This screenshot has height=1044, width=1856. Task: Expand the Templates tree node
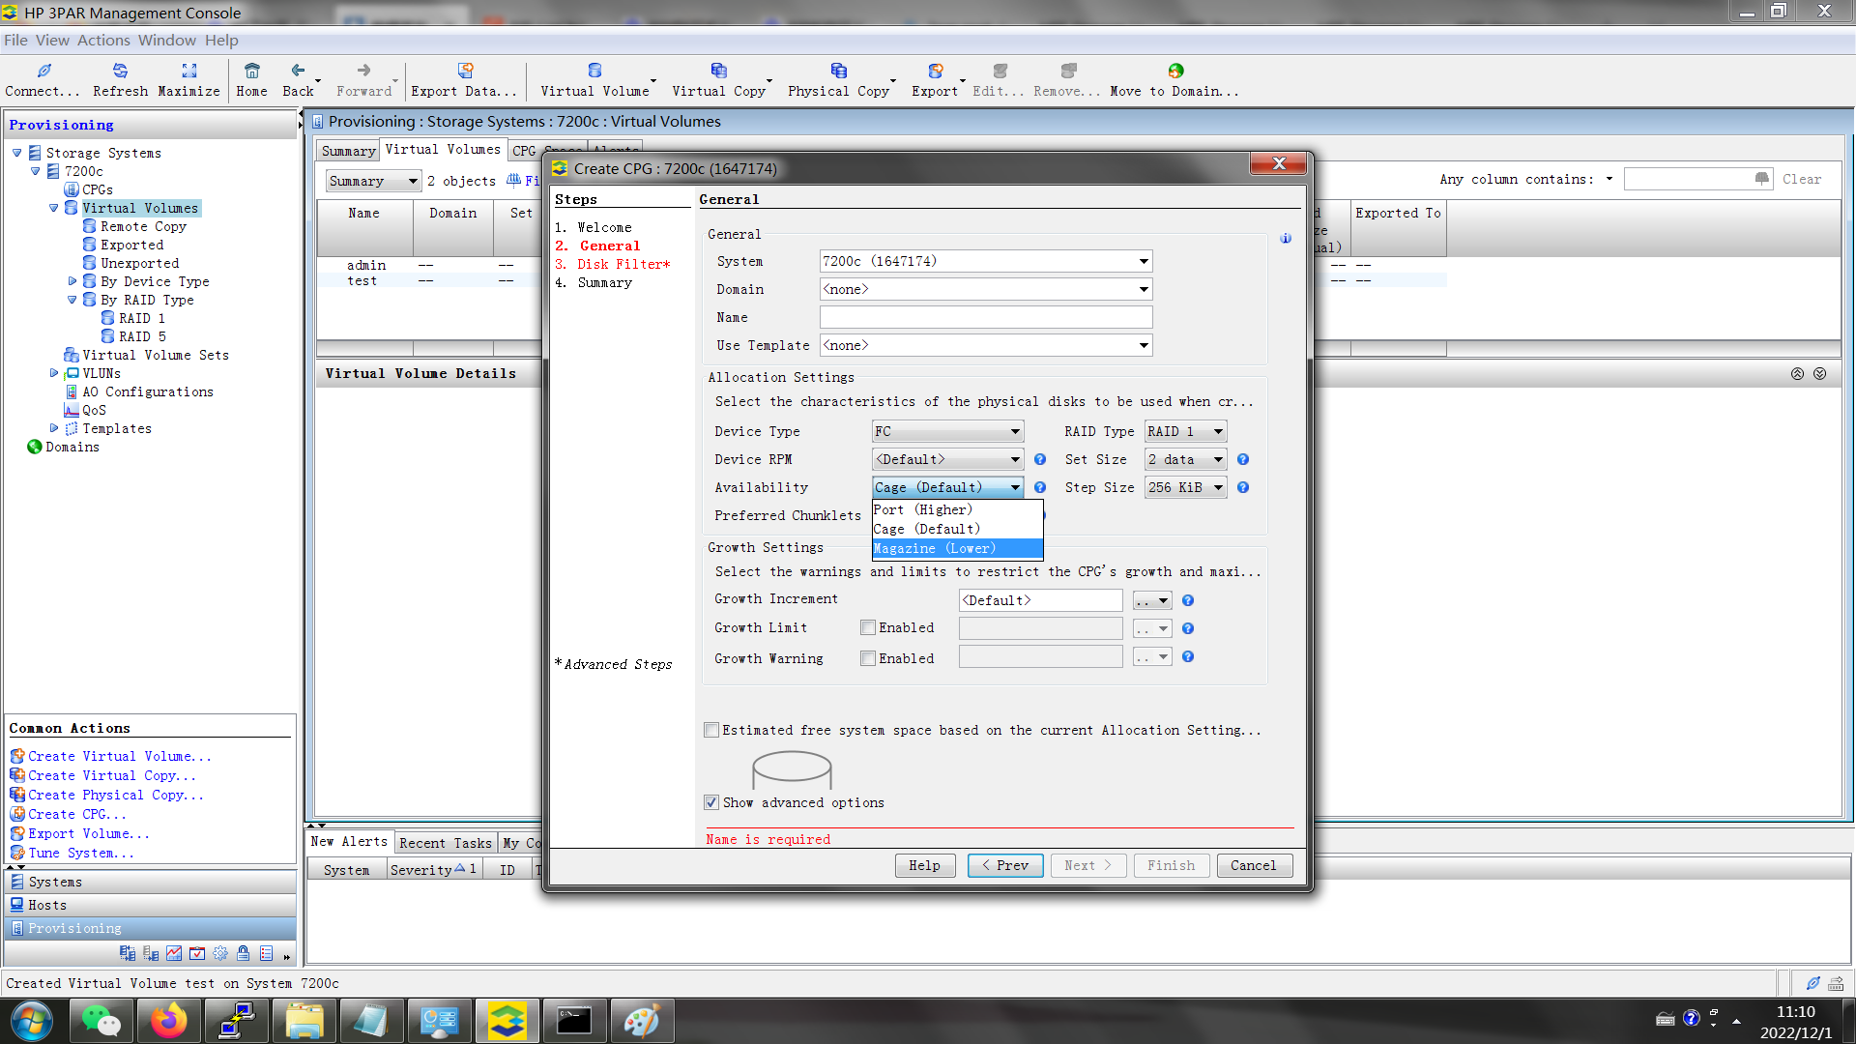click(x=54, y=428)
